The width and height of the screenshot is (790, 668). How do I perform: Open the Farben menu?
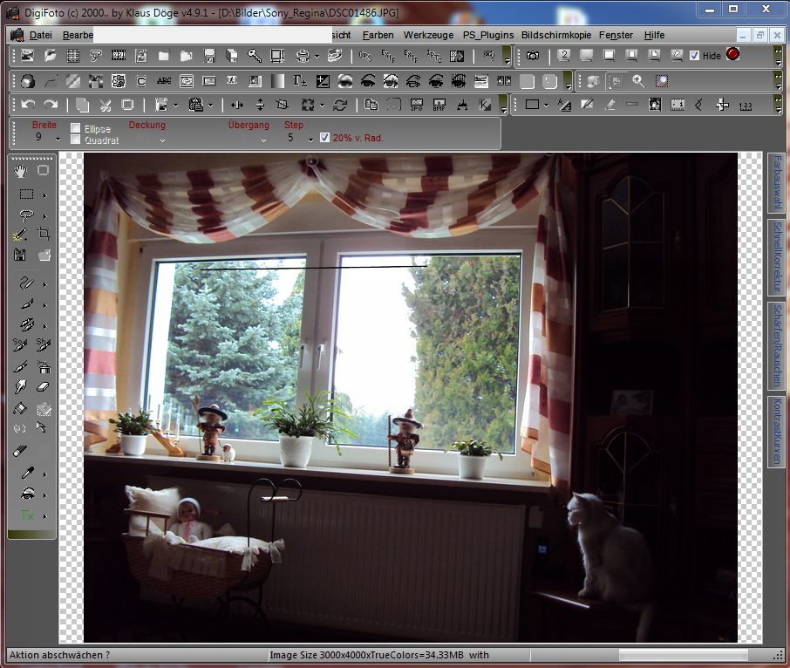coord(378,35)
